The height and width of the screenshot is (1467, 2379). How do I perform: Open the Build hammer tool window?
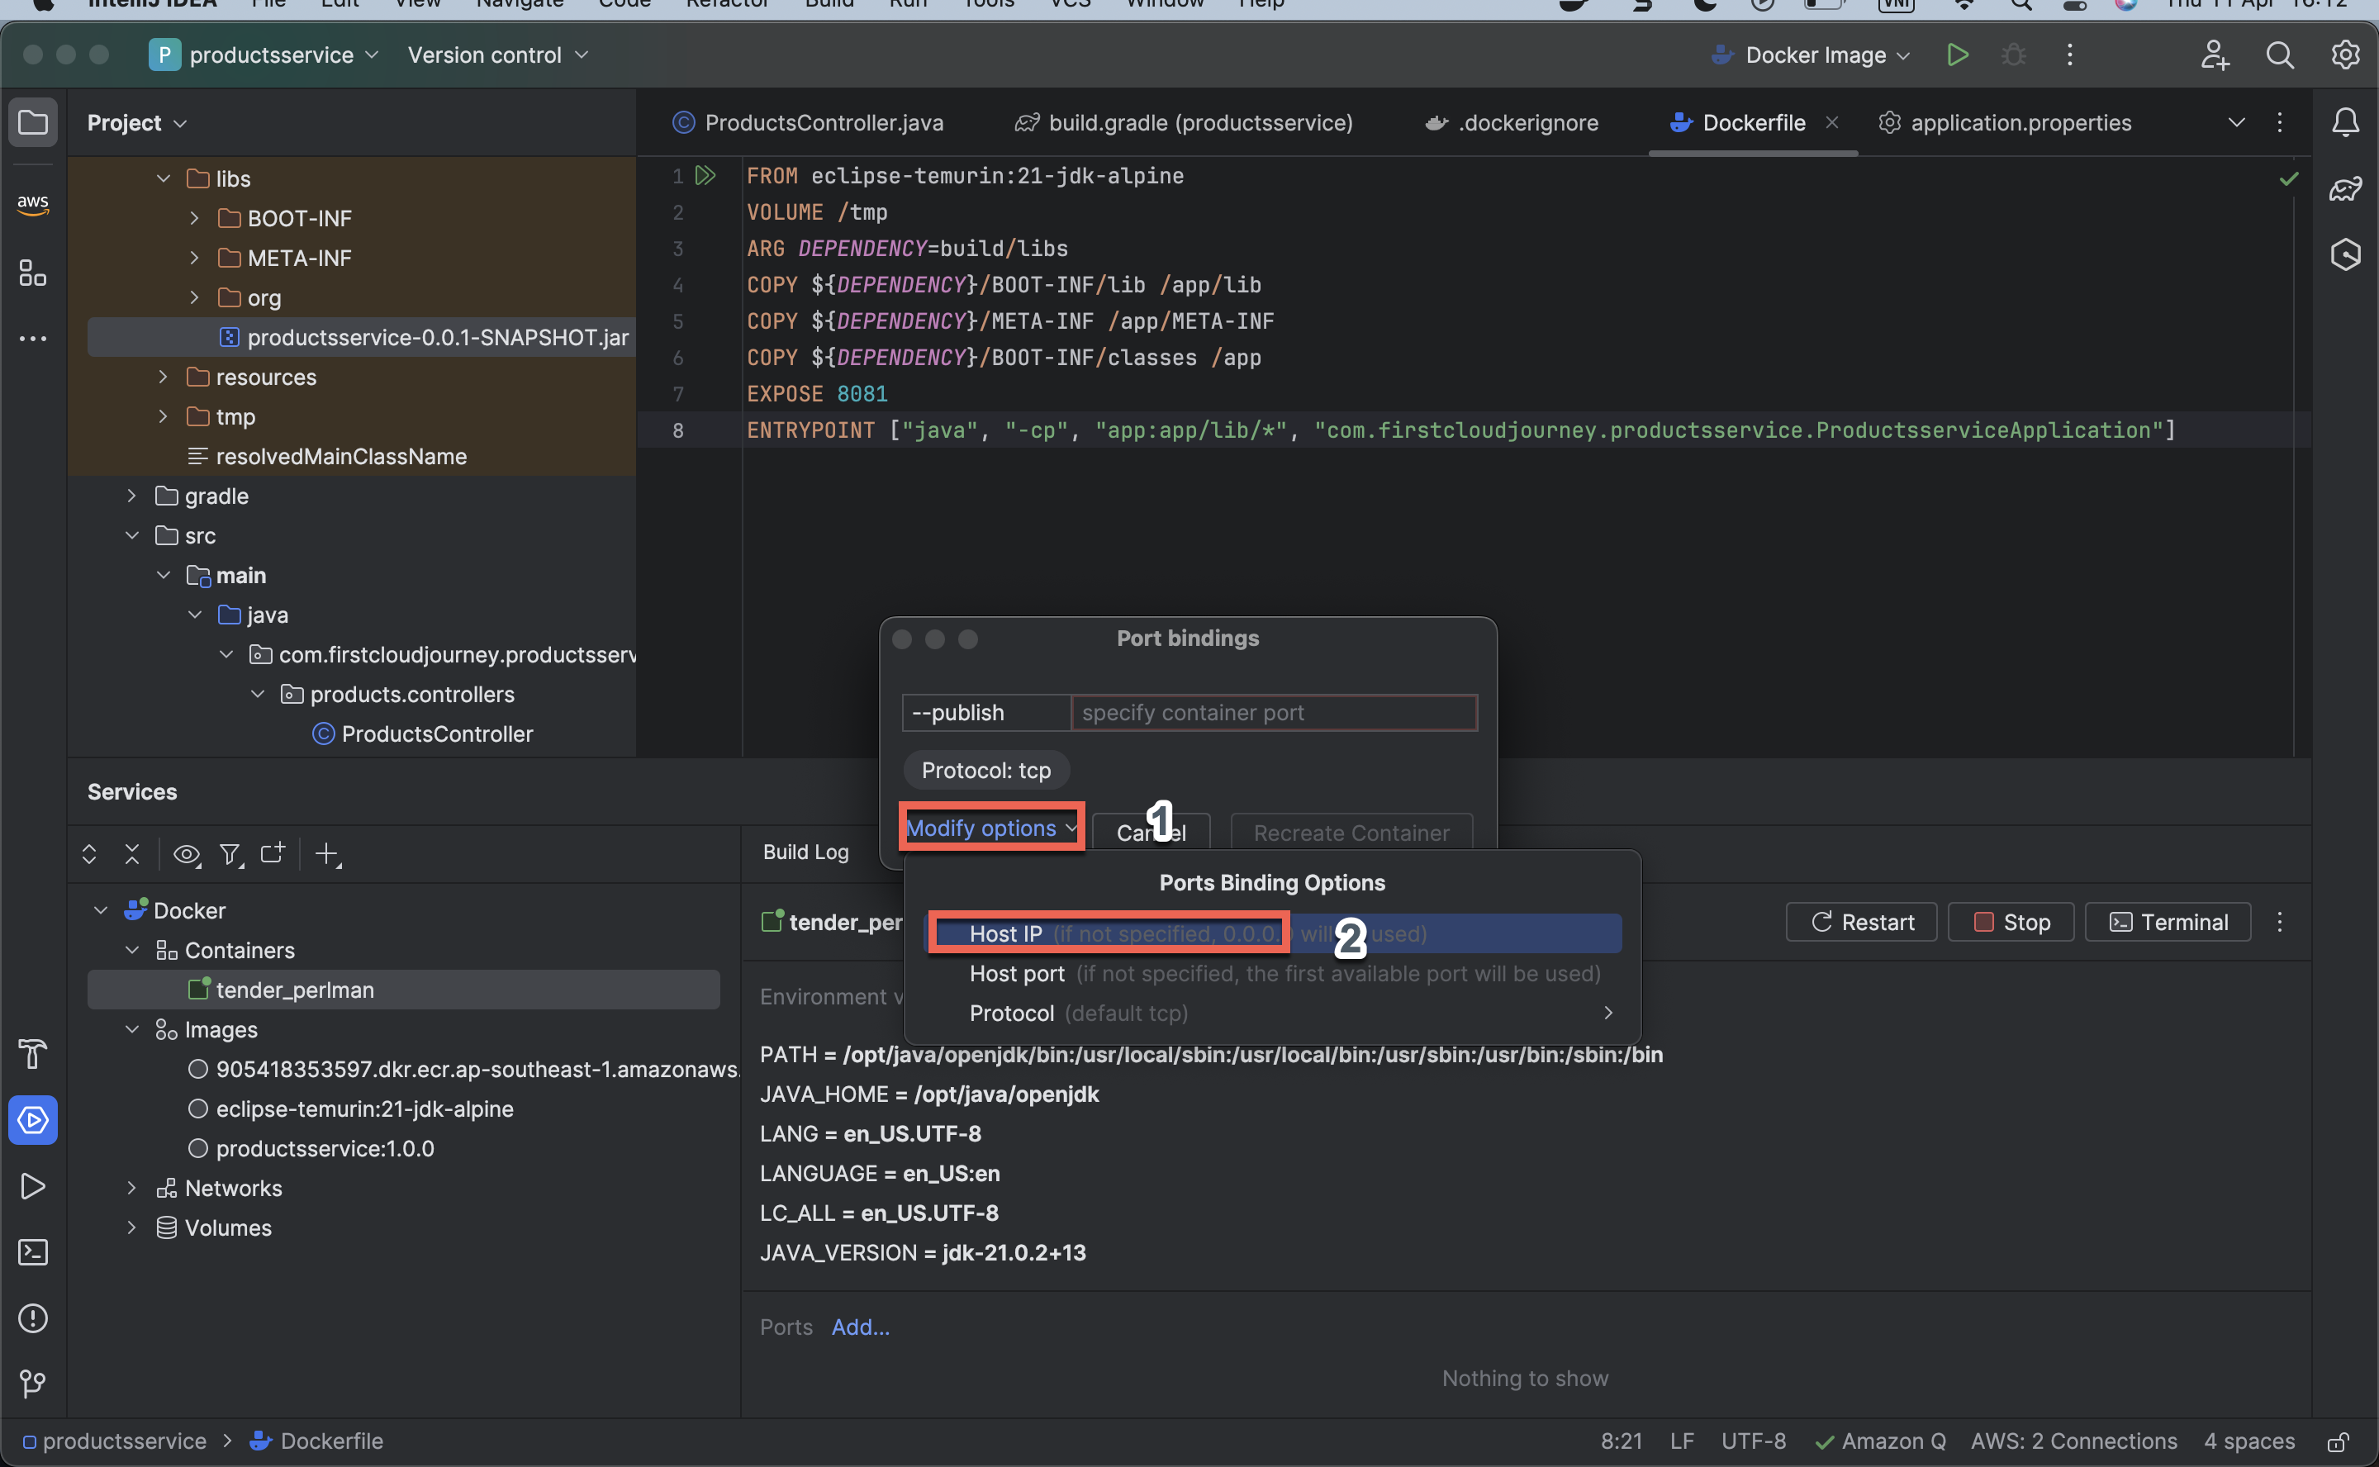point(33,1054)
